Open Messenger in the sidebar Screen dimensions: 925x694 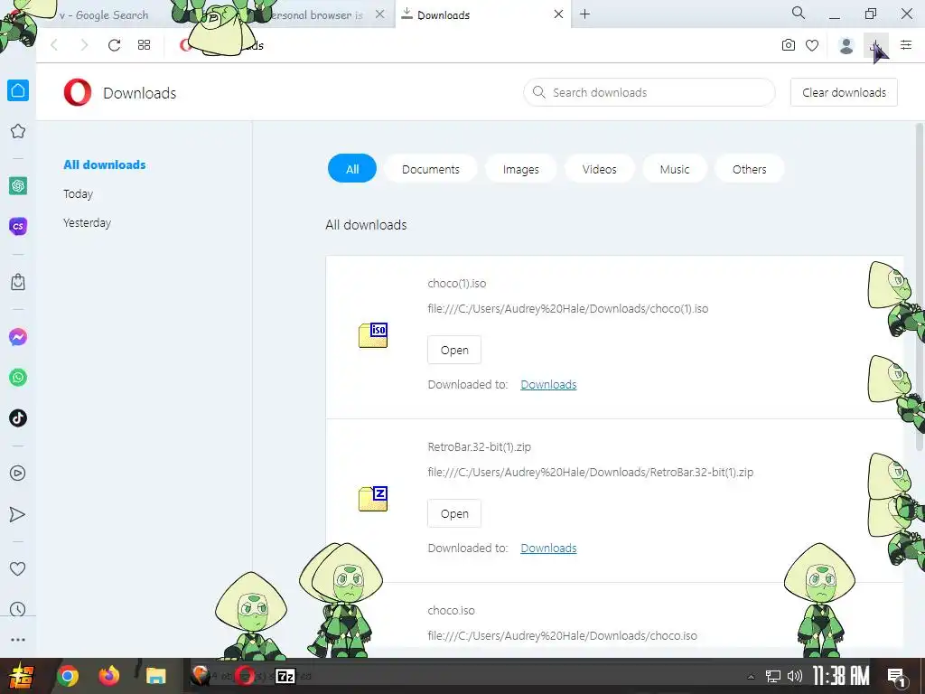pyautogui.click(x=18, y=337)
